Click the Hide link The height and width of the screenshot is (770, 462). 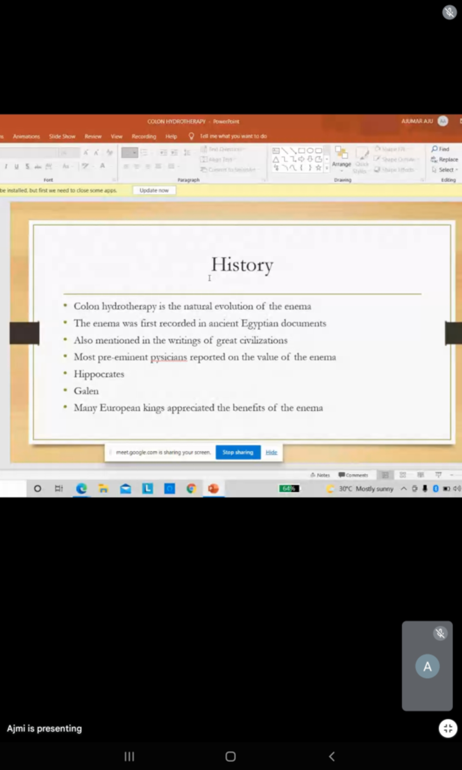(271, 452)
